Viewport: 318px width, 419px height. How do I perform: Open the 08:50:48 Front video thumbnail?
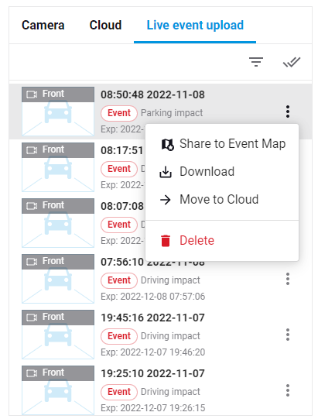point(58,112)
